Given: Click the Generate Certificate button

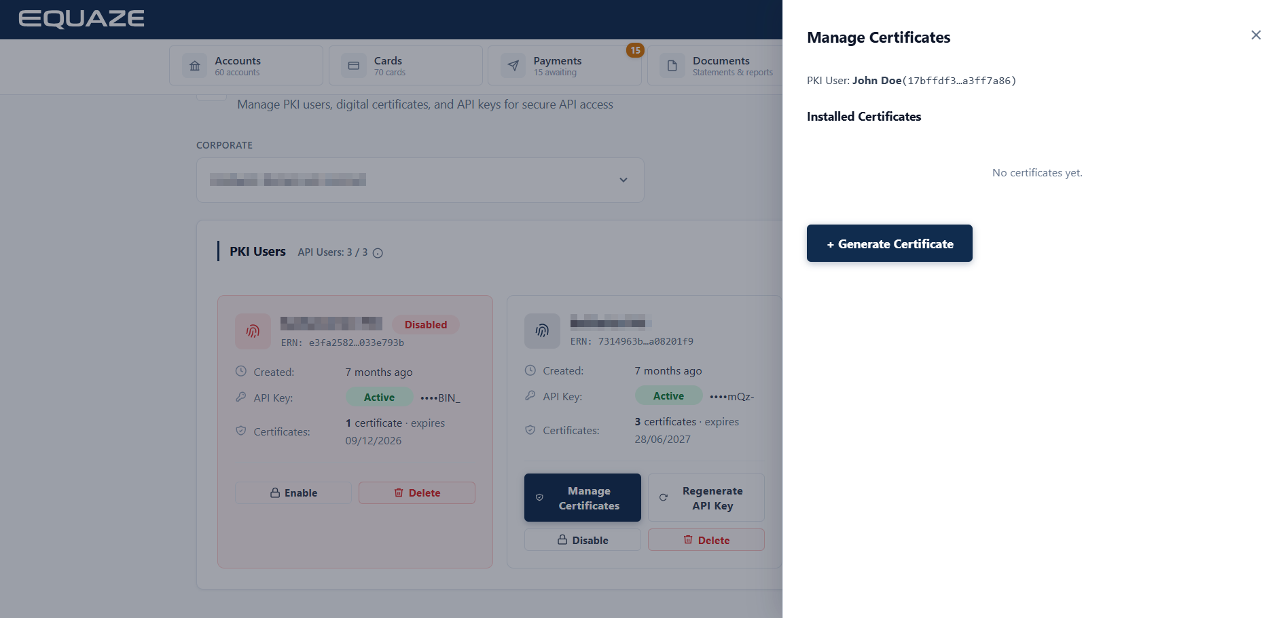Looking at the screenshot, I should [x=889, y=244].
